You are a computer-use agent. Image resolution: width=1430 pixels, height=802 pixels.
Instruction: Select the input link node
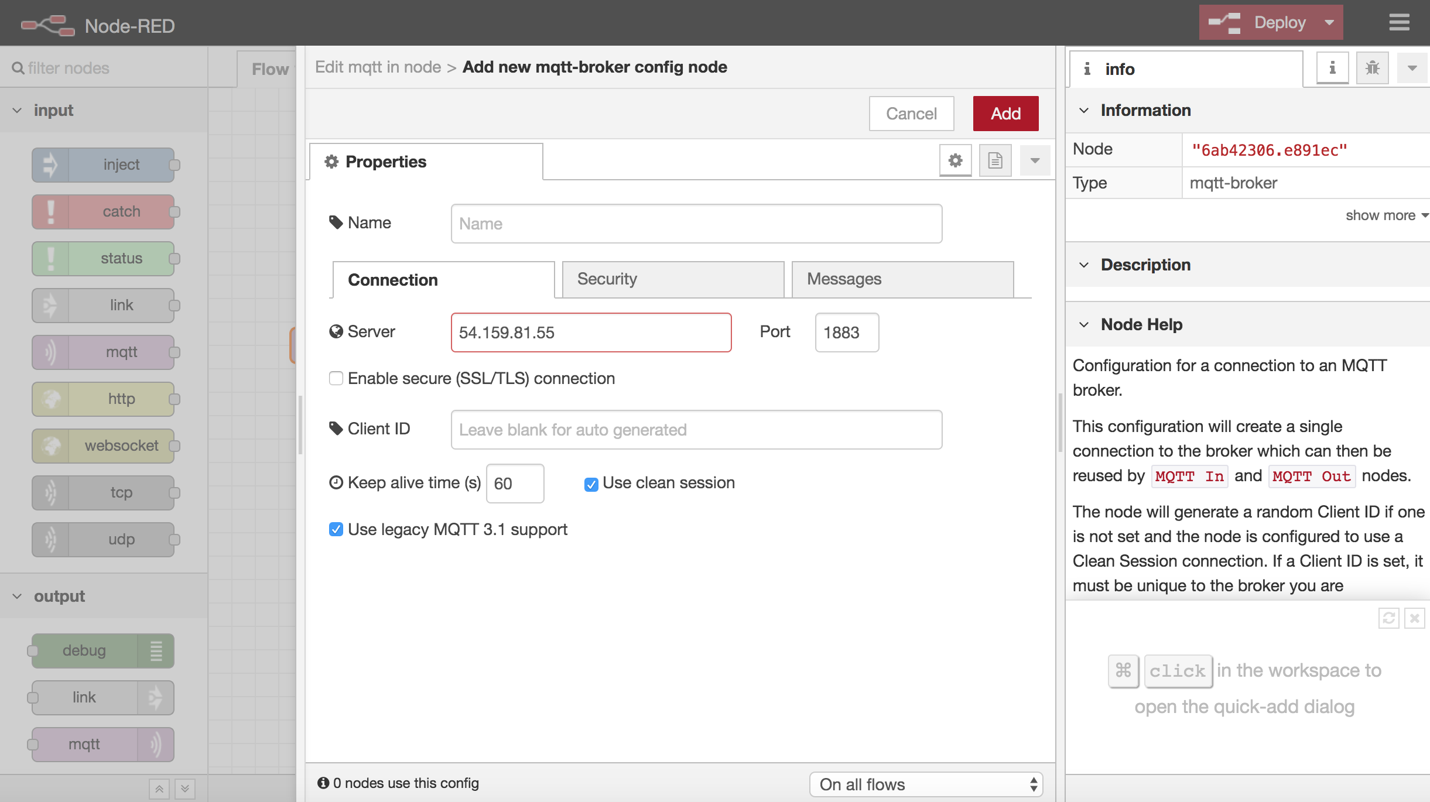(x=104, y=305)
